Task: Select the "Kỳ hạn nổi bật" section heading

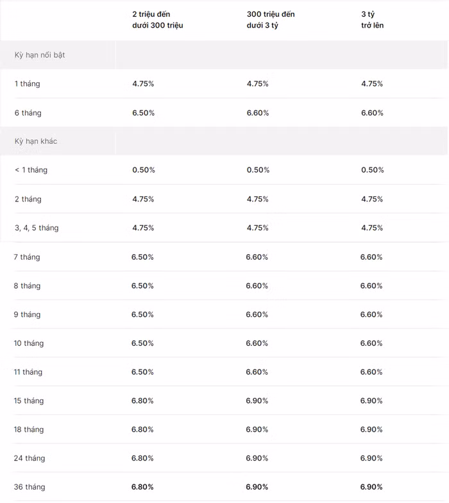Action: click(x=40, y=55)
